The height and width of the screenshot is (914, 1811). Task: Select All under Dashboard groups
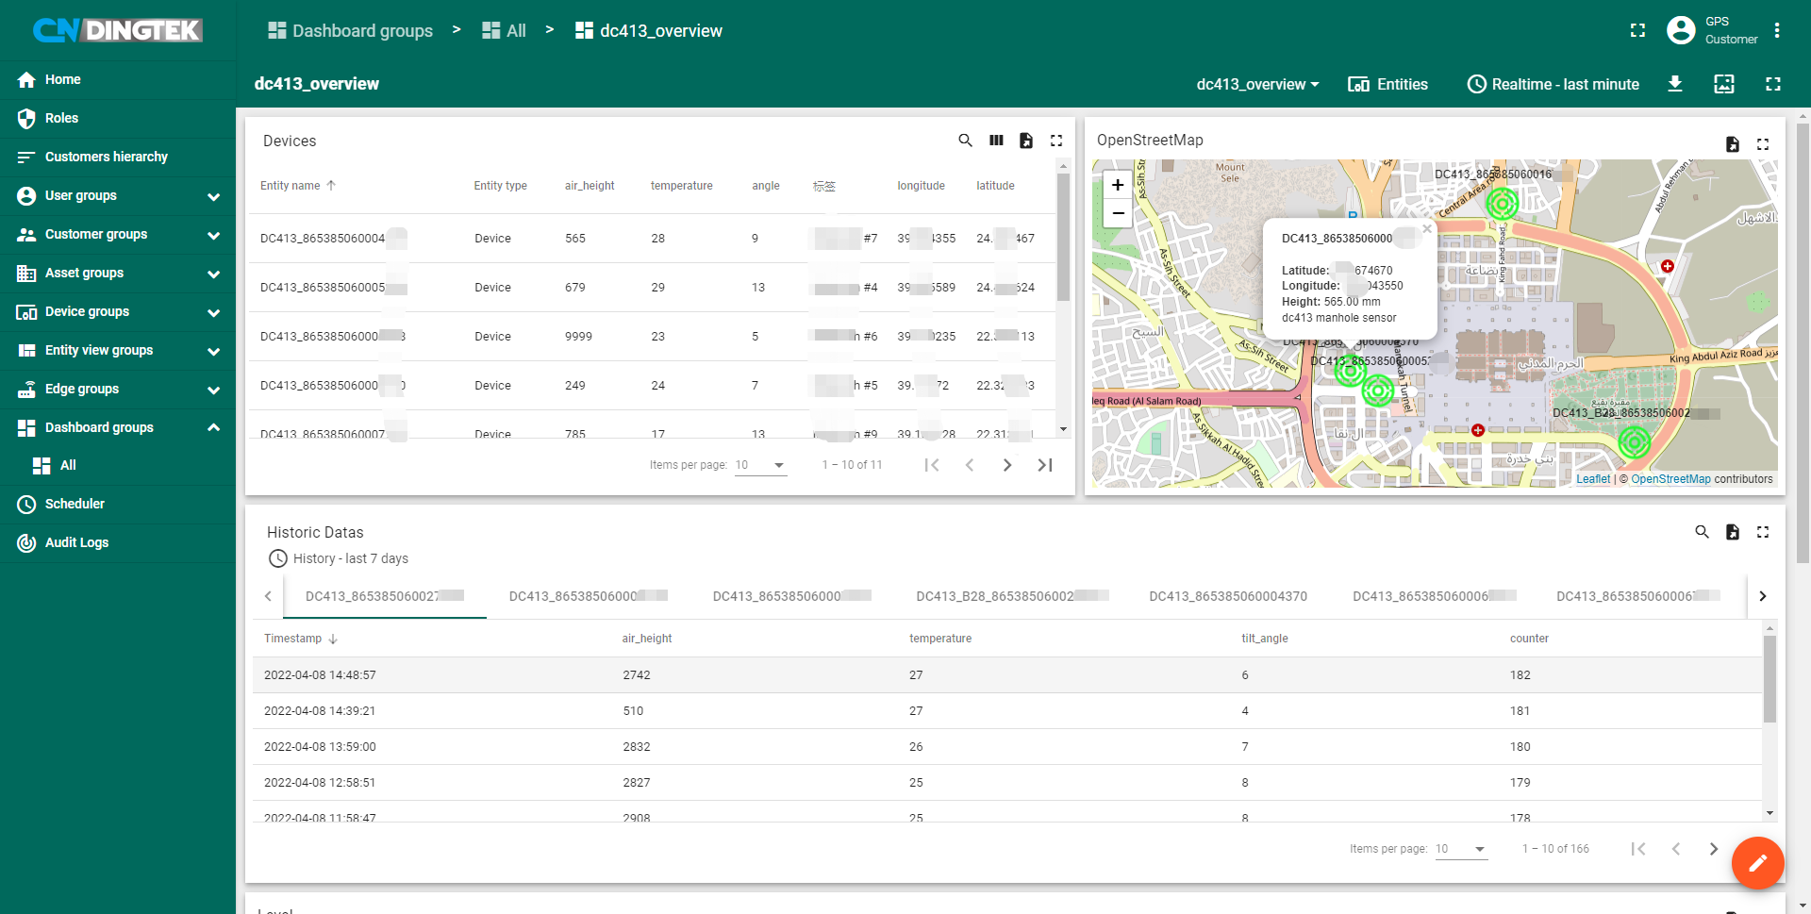pos(118,465)
